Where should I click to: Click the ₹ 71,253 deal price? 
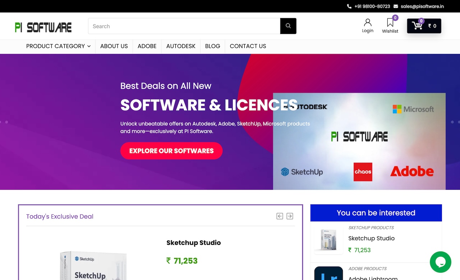point(182,261)
